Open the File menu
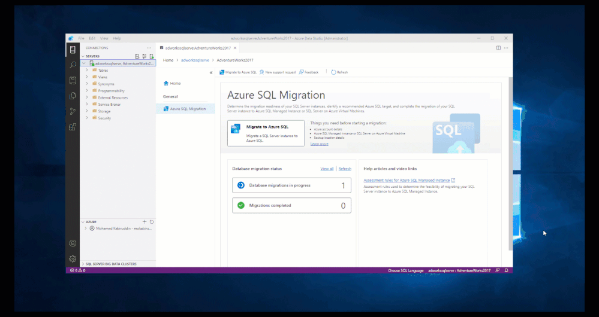Viewport: 599px width, 317px height. 82,38
